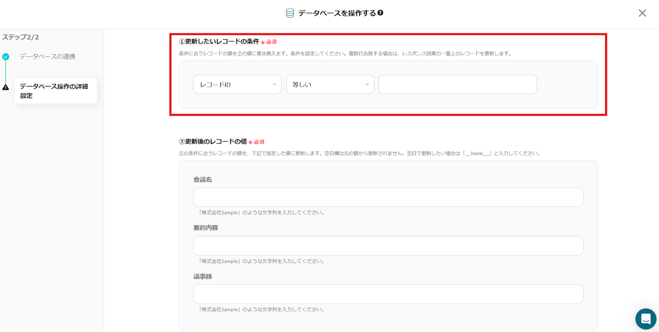This screenshot has width=659, height=332.
Task: Focus the condition value input field
Action: point(457,85)
